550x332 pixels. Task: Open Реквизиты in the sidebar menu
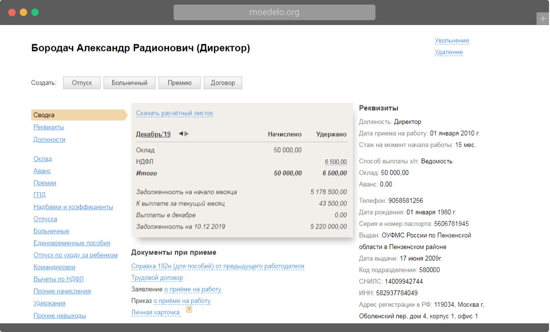(x=49, y=127)
